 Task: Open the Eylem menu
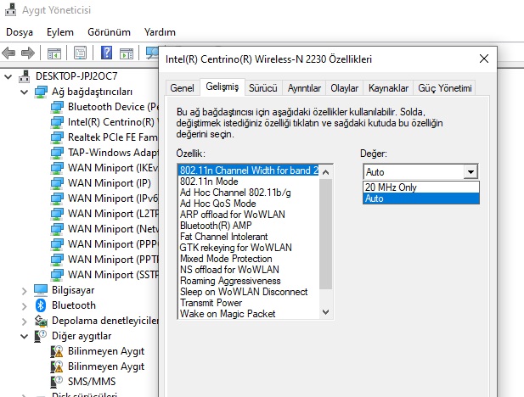pos(60,32)
